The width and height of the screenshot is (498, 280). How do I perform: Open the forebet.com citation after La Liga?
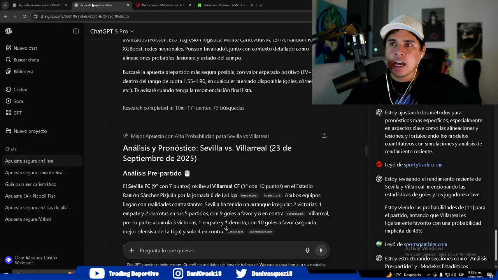tap(249, 196)
